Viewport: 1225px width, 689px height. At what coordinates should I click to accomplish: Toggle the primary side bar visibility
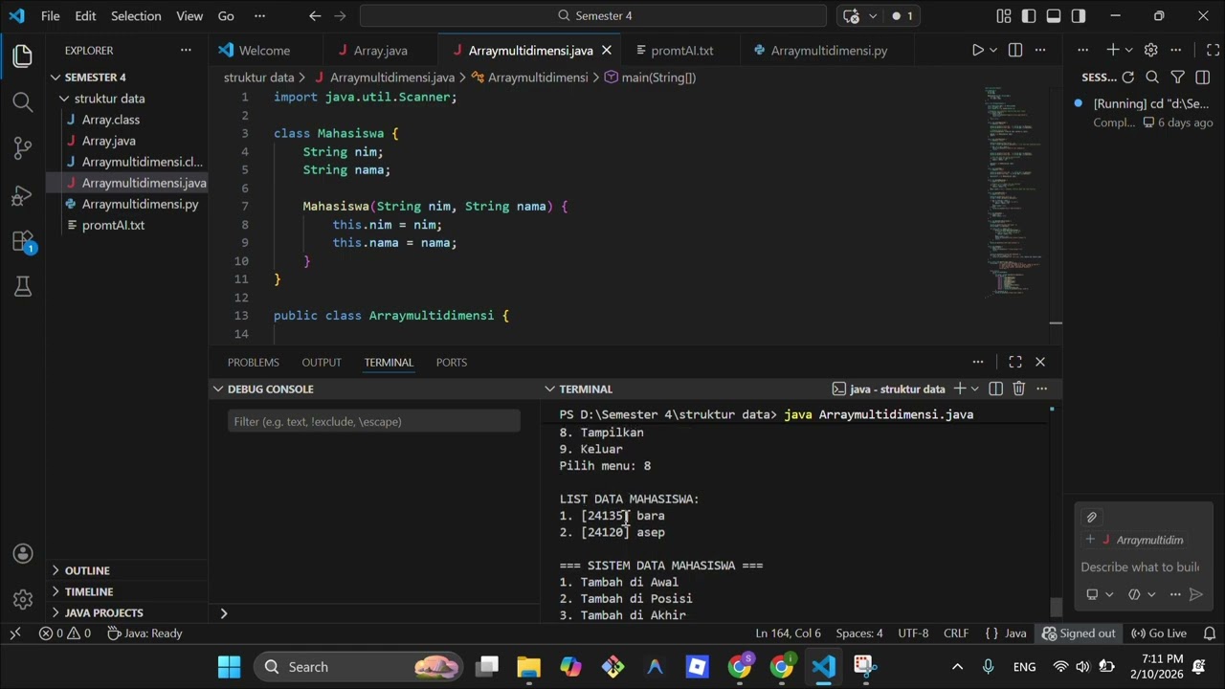[x=1029, y=15]
